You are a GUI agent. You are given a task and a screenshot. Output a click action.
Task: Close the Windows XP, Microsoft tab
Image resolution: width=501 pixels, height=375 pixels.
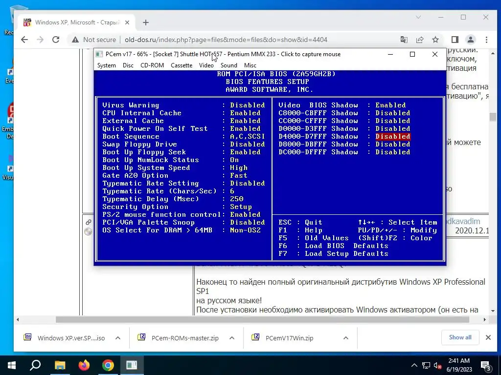coord(127,22)
